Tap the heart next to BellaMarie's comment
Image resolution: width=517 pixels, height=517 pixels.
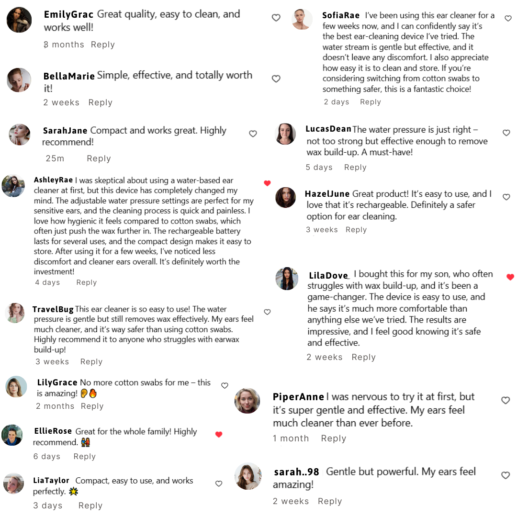click(276, 79)
